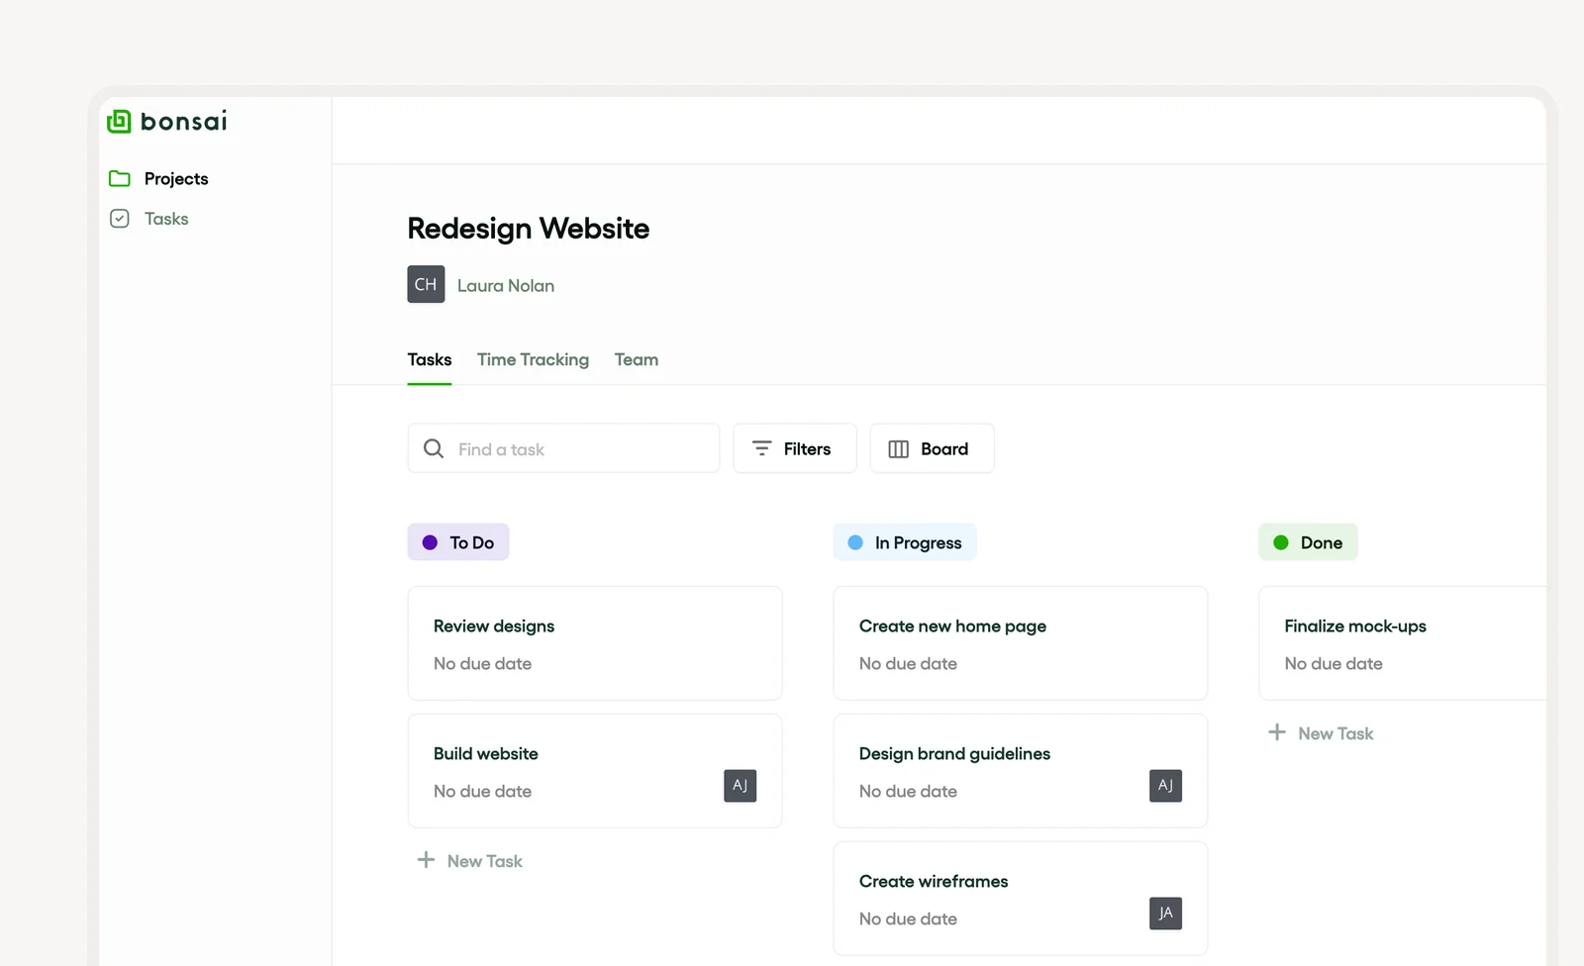Click the Filters lines icon
Viewport: 1584px width, 966px height.
(762, 448)
